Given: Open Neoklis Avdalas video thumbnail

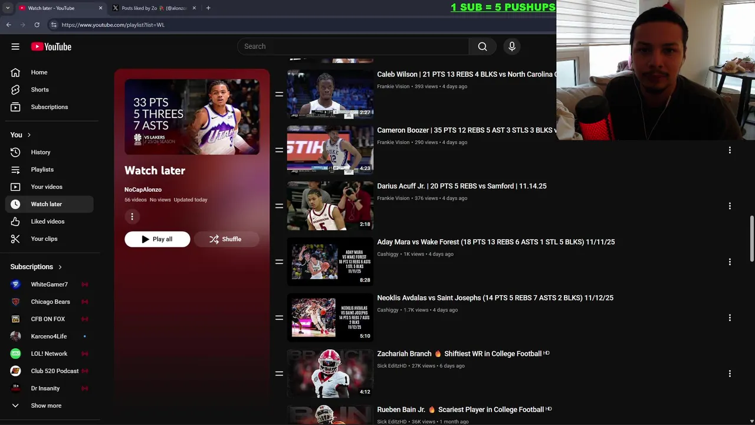Looking at the screenshot, I should click(x=330, y=318).
